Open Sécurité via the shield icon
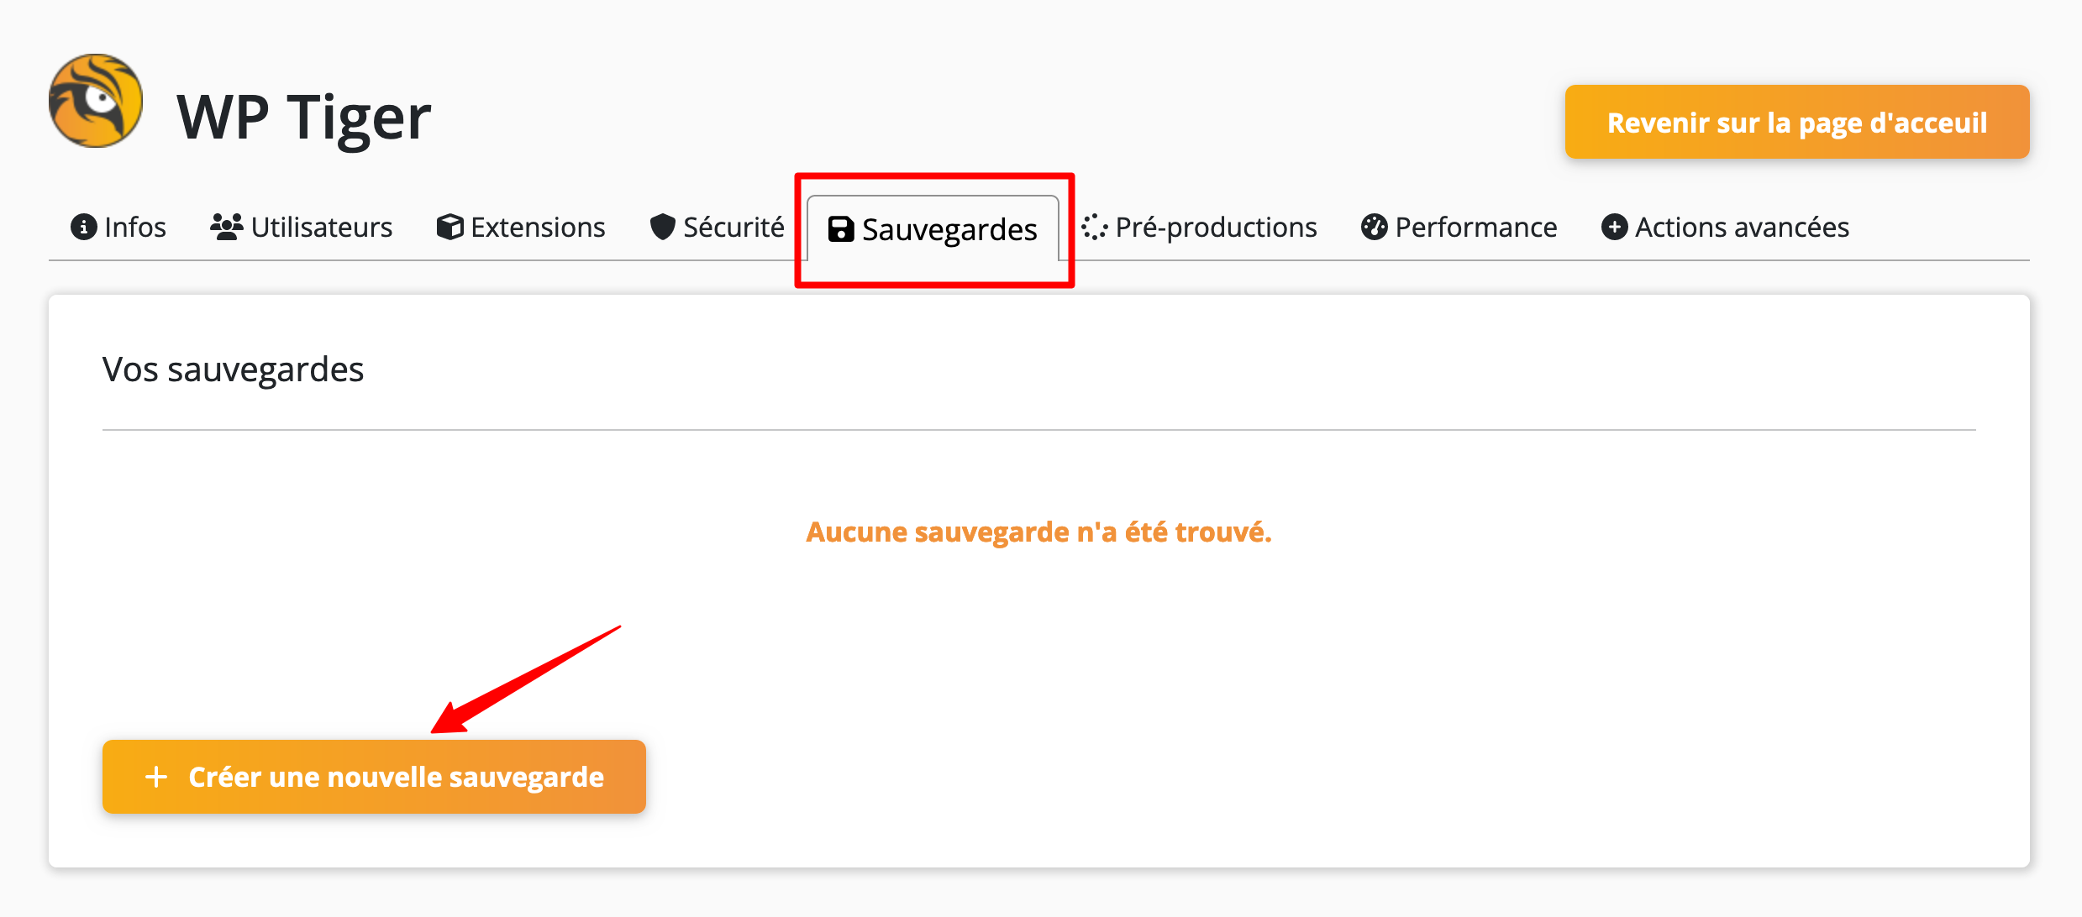This screenshot has width=2082, height=917. tap(662, 227)
